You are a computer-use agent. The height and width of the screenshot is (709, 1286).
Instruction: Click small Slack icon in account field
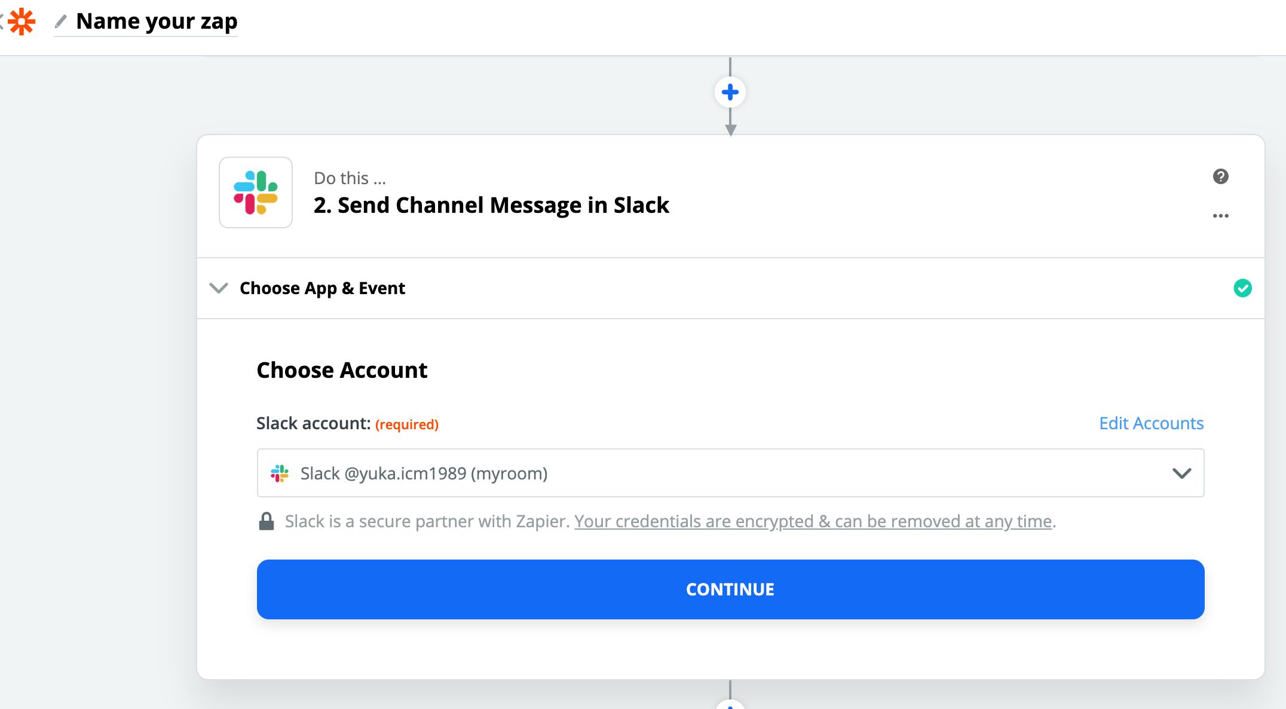coord(280,473)
